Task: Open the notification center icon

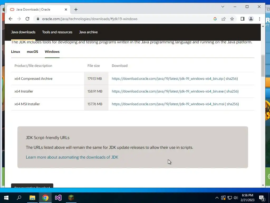Action: (x=262, y=198)
